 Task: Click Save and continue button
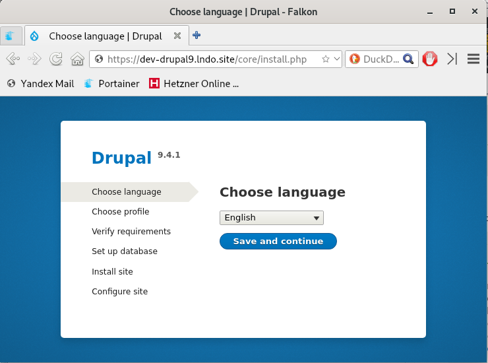278,241
